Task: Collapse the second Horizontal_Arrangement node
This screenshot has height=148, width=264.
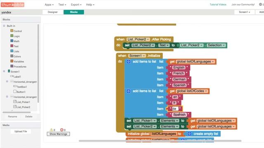Action: 7,97
